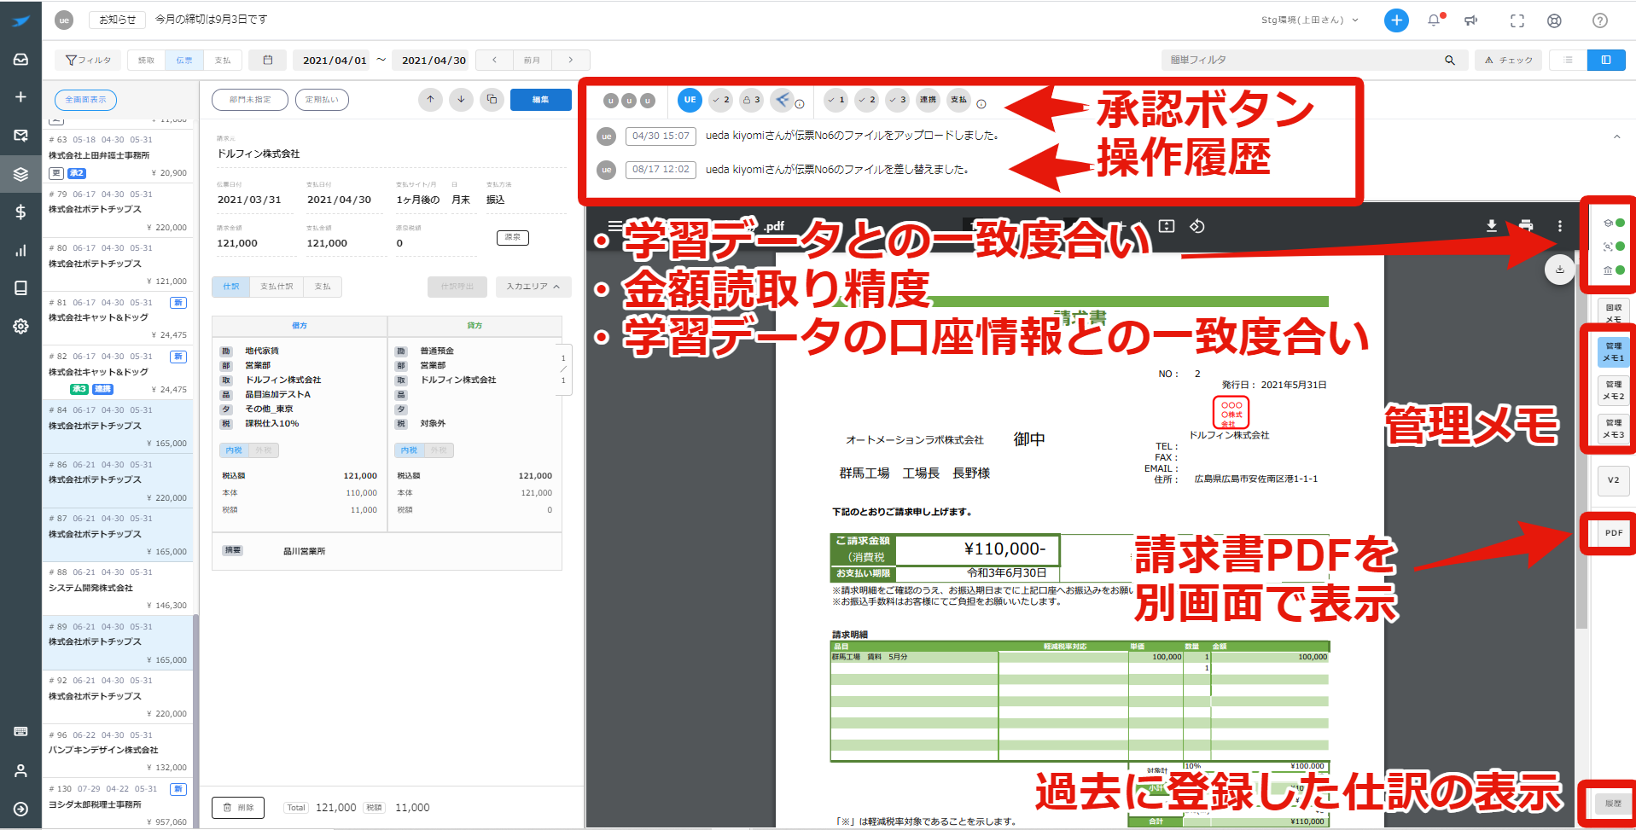Click the blue 編集 edit button
Image resolution: width=1636 pixels, height=830 pixels.
541,100
